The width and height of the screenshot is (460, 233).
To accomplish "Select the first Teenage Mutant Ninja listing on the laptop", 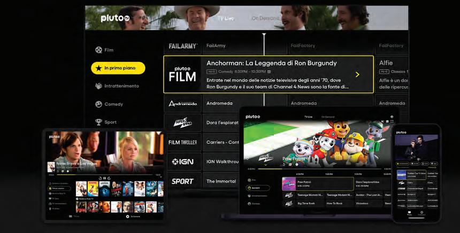I will coord(310,195).
